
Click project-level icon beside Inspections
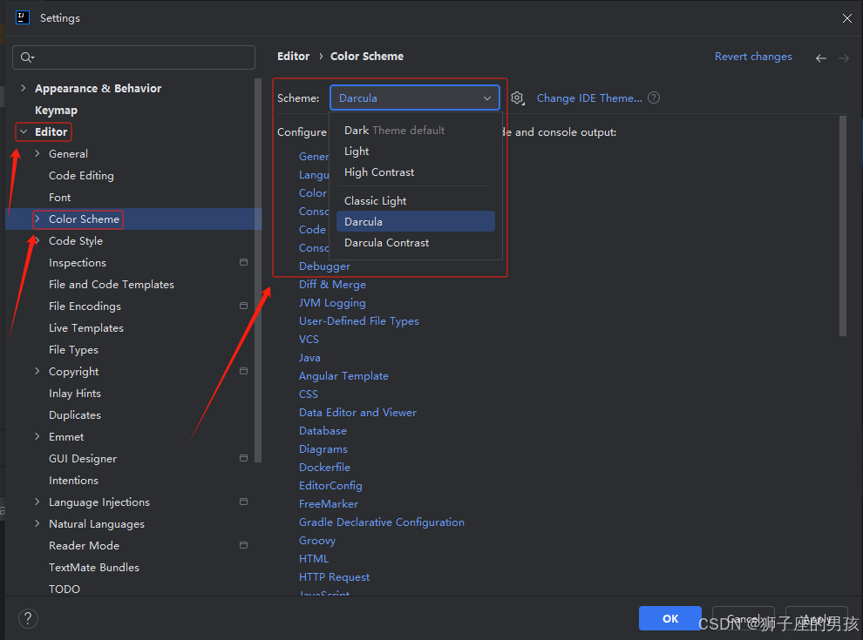point(243,262)
